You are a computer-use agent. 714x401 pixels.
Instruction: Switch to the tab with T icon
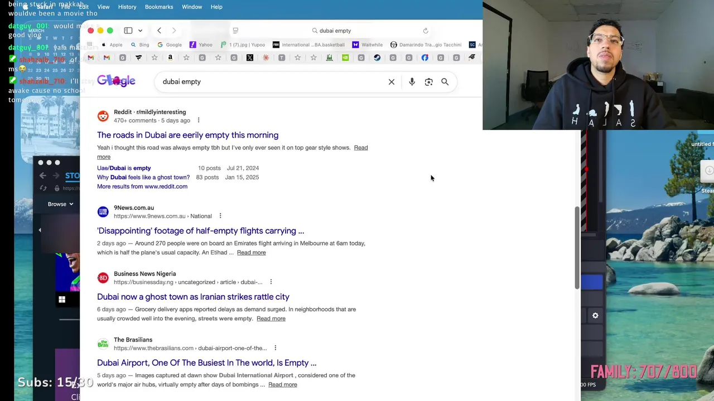click(282, 57)
